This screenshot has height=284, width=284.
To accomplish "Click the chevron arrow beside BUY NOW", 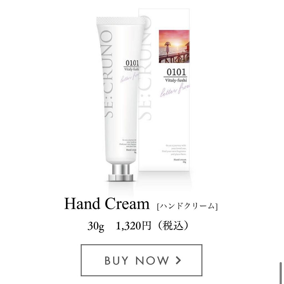I will [x=178, y=260].
